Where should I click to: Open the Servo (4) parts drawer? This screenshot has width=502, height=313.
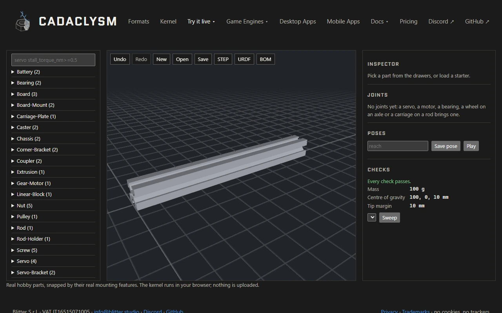53,261
